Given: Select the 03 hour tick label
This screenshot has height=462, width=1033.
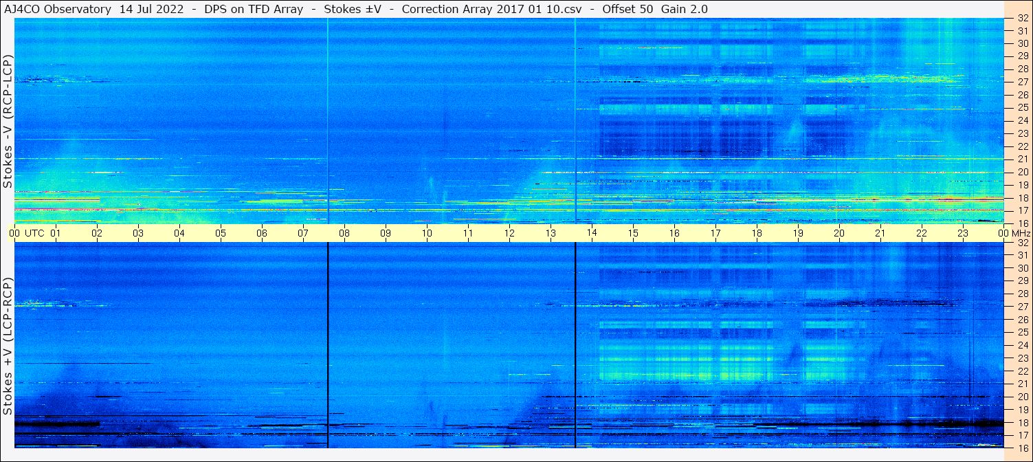Looking at the screenshot, I should point(138,233).
